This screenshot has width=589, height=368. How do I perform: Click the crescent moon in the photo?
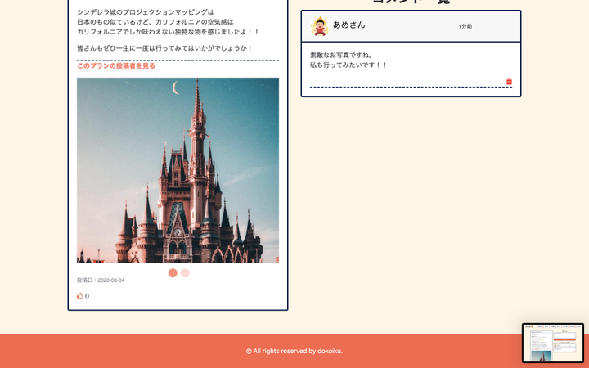tap(176, 88)
